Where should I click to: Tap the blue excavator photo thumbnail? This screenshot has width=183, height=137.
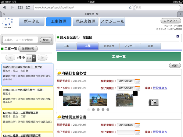(x=98, y=100)
